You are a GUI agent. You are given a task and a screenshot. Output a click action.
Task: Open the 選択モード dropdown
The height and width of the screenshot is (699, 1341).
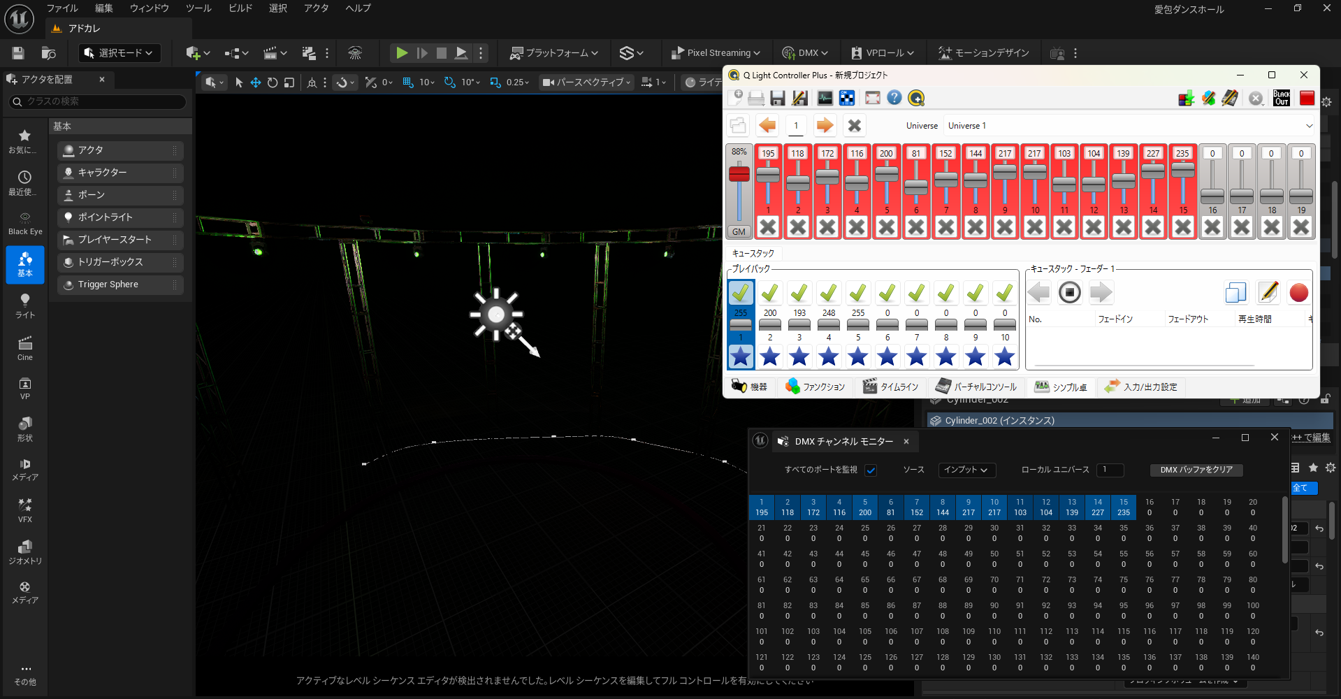pyautogui.click(x=119, y=53)
